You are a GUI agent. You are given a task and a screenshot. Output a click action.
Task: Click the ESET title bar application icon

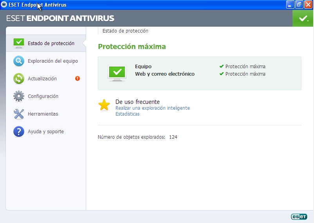click(4, 4)
